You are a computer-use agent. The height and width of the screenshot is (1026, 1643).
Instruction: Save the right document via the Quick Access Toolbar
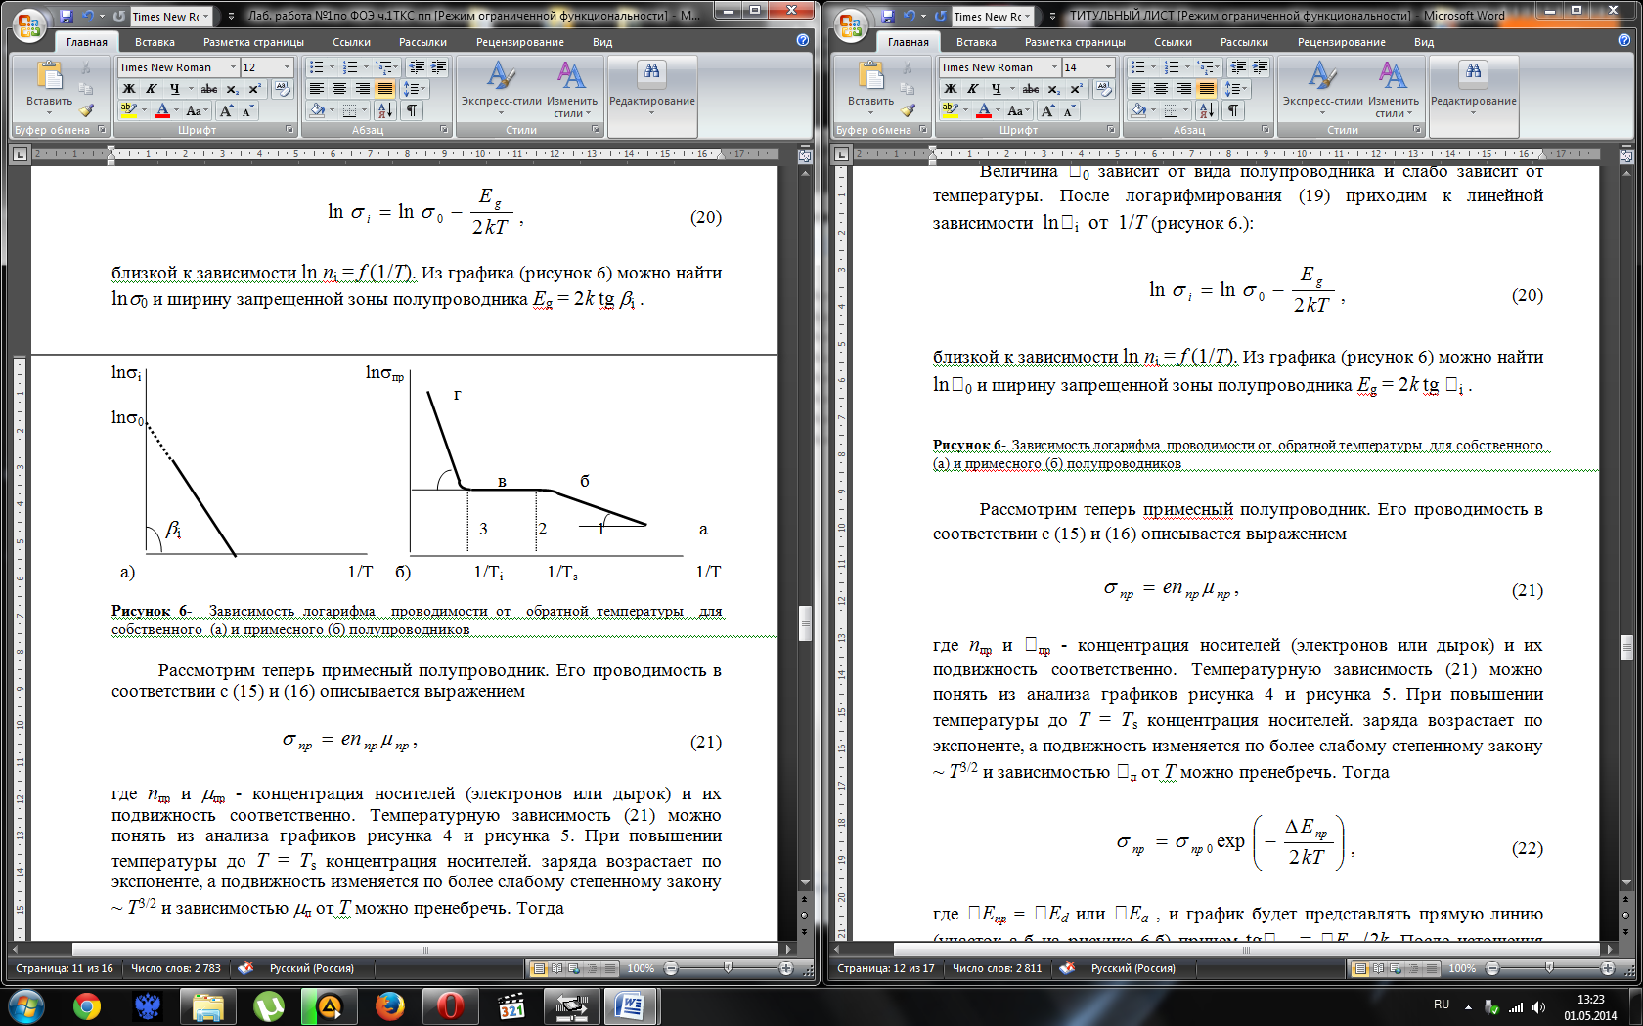click(888, 17)
